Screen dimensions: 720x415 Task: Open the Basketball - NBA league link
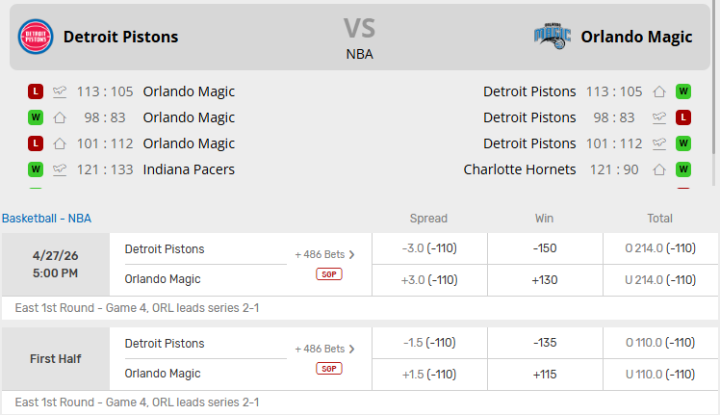tap(46, 219)
